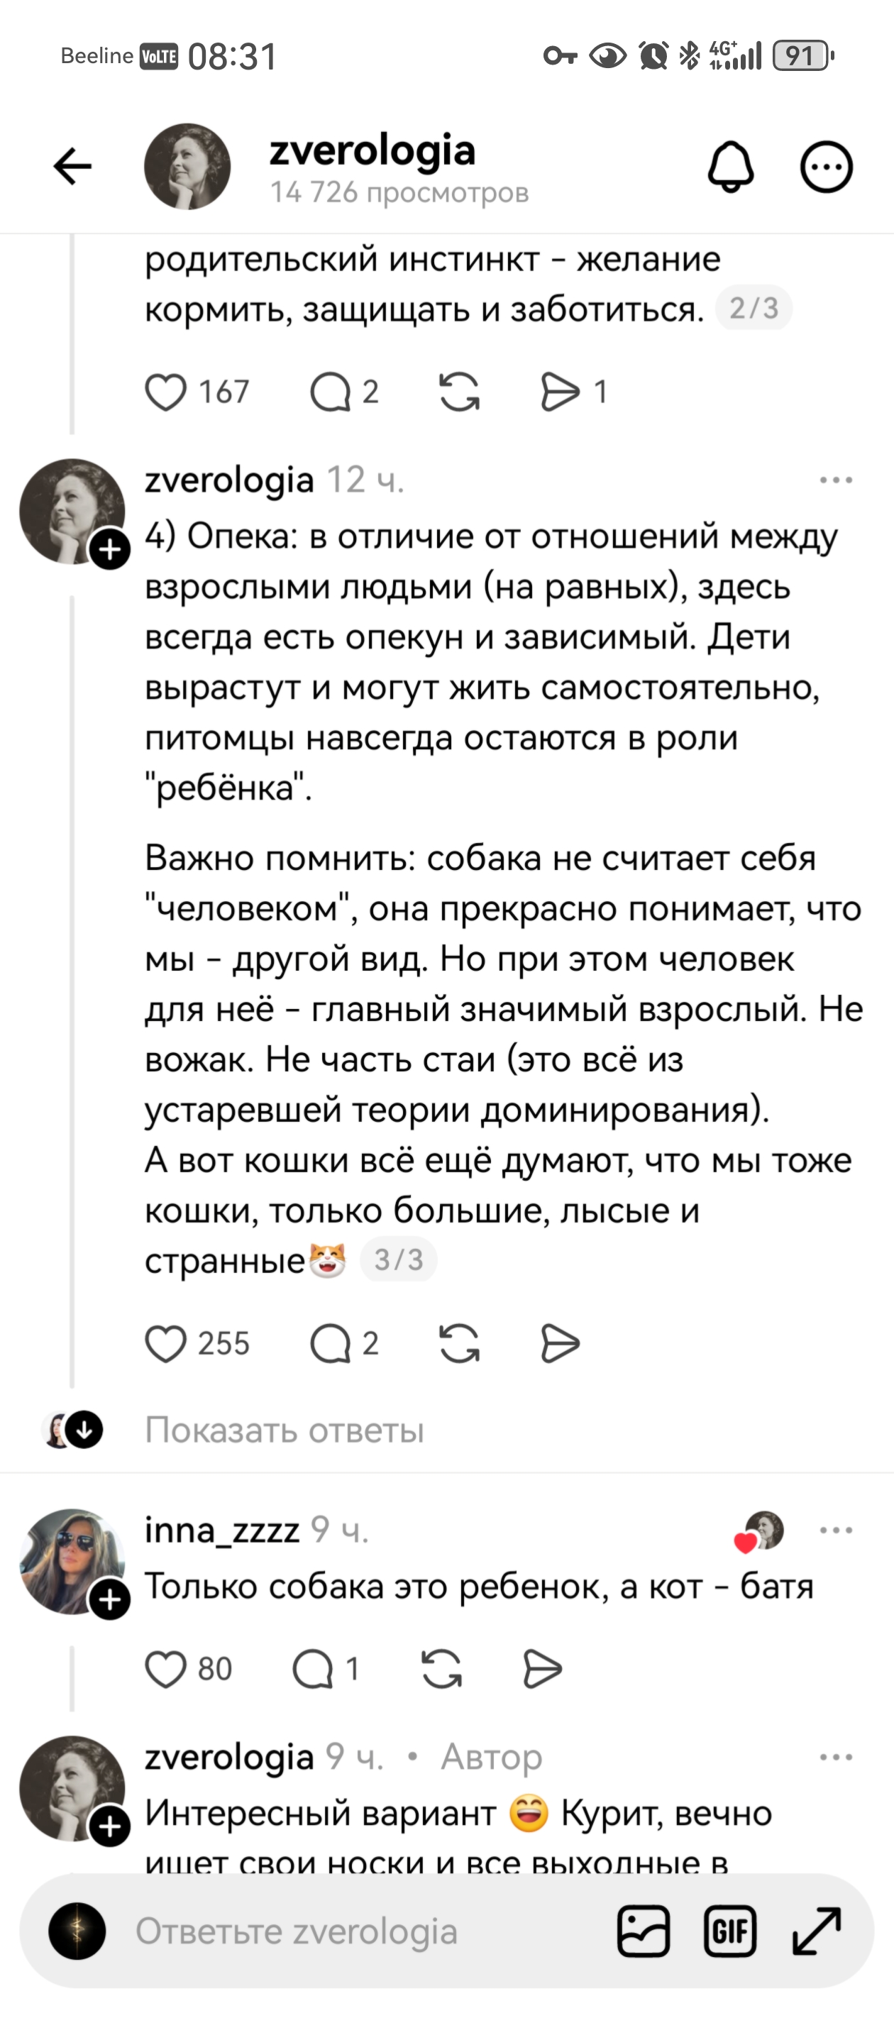894x2018 pixels.
Task: Open options menu on zverologia's 3/3 post
Action: [834, 482]
